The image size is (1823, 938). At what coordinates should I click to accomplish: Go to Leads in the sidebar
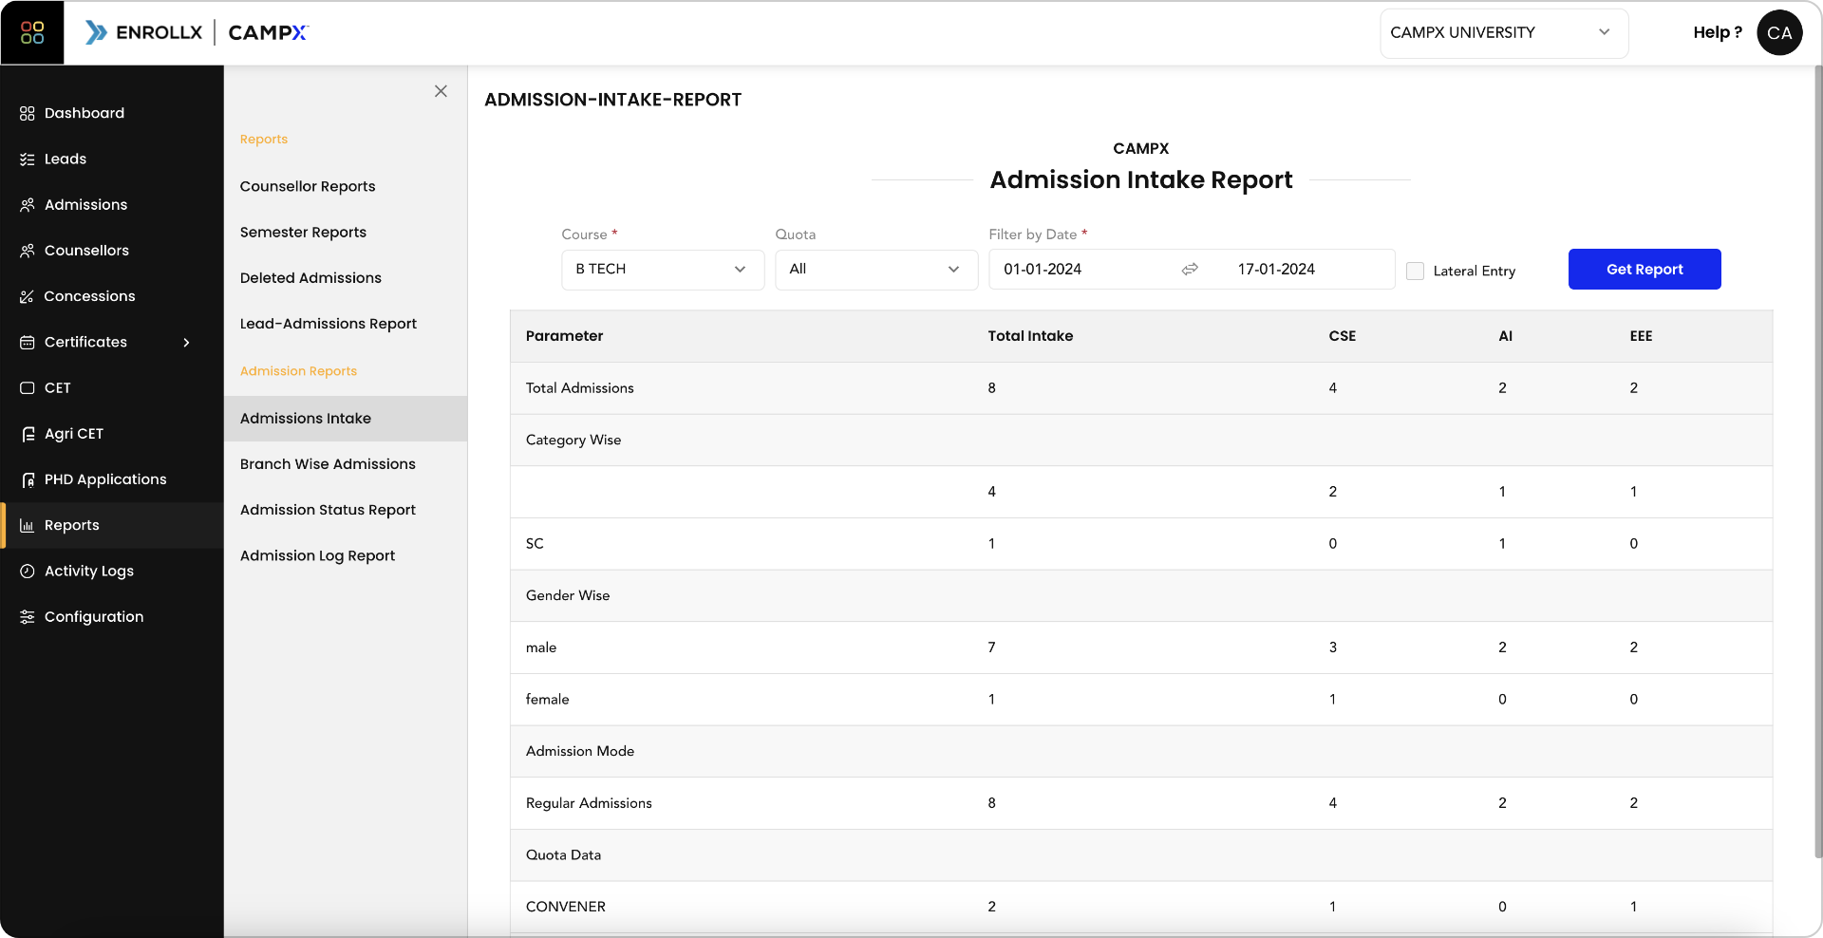(x=112, y=159)
